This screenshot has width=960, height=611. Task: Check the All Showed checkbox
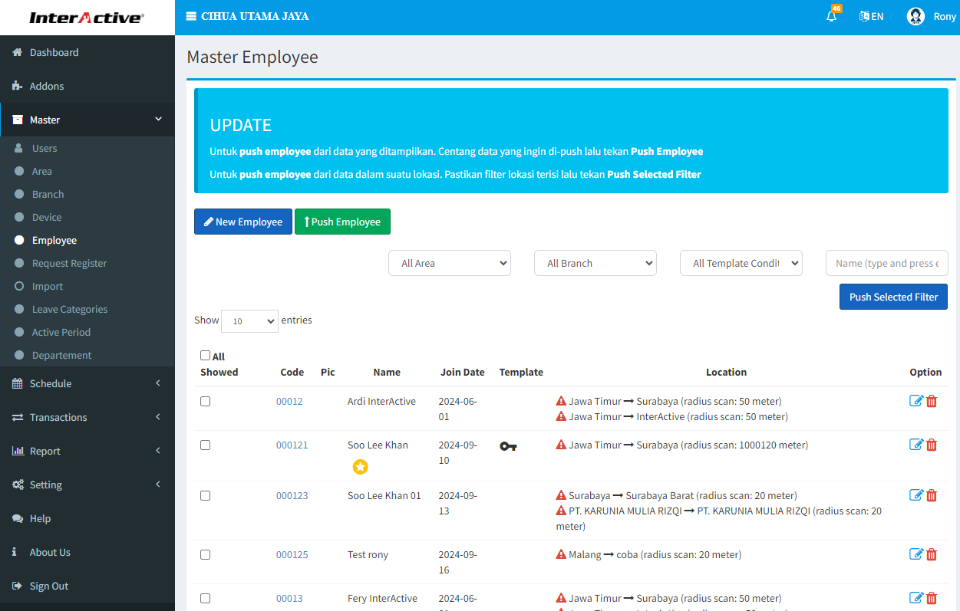click(205, 356)
